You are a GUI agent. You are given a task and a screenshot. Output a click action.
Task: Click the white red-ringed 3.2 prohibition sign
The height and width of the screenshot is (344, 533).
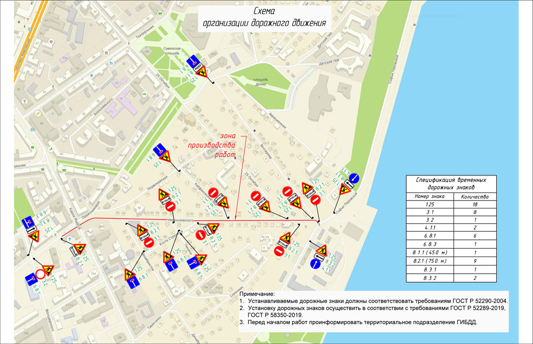coord(42,274)
